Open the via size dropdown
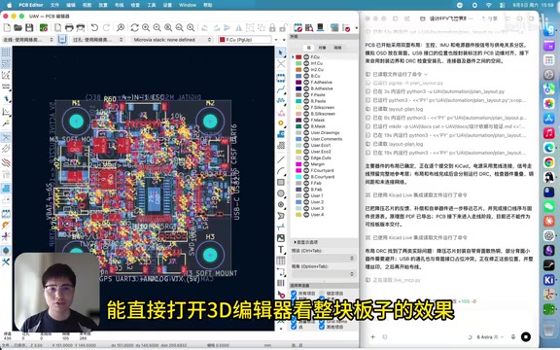Viewport: 560px width, 350px height. 98,40
